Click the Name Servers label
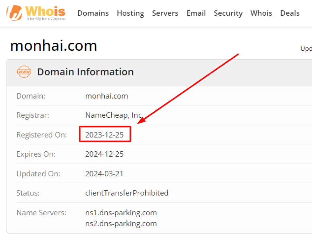The height and width of the screenshot is (234, 312). pyautogui.click(x=41, y=213)
